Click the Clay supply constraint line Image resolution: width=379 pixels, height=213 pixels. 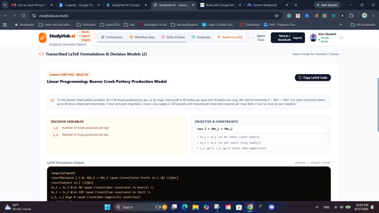[x=261, y=142]
